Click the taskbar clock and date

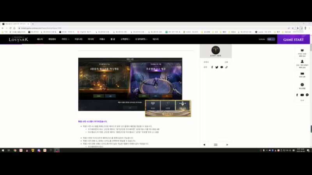(300, 150)
